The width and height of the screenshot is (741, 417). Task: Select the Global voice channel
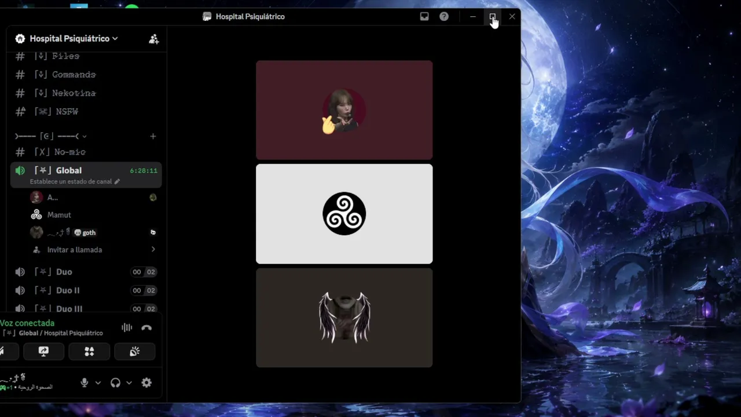pyautogui.click(x=86, y=174)
